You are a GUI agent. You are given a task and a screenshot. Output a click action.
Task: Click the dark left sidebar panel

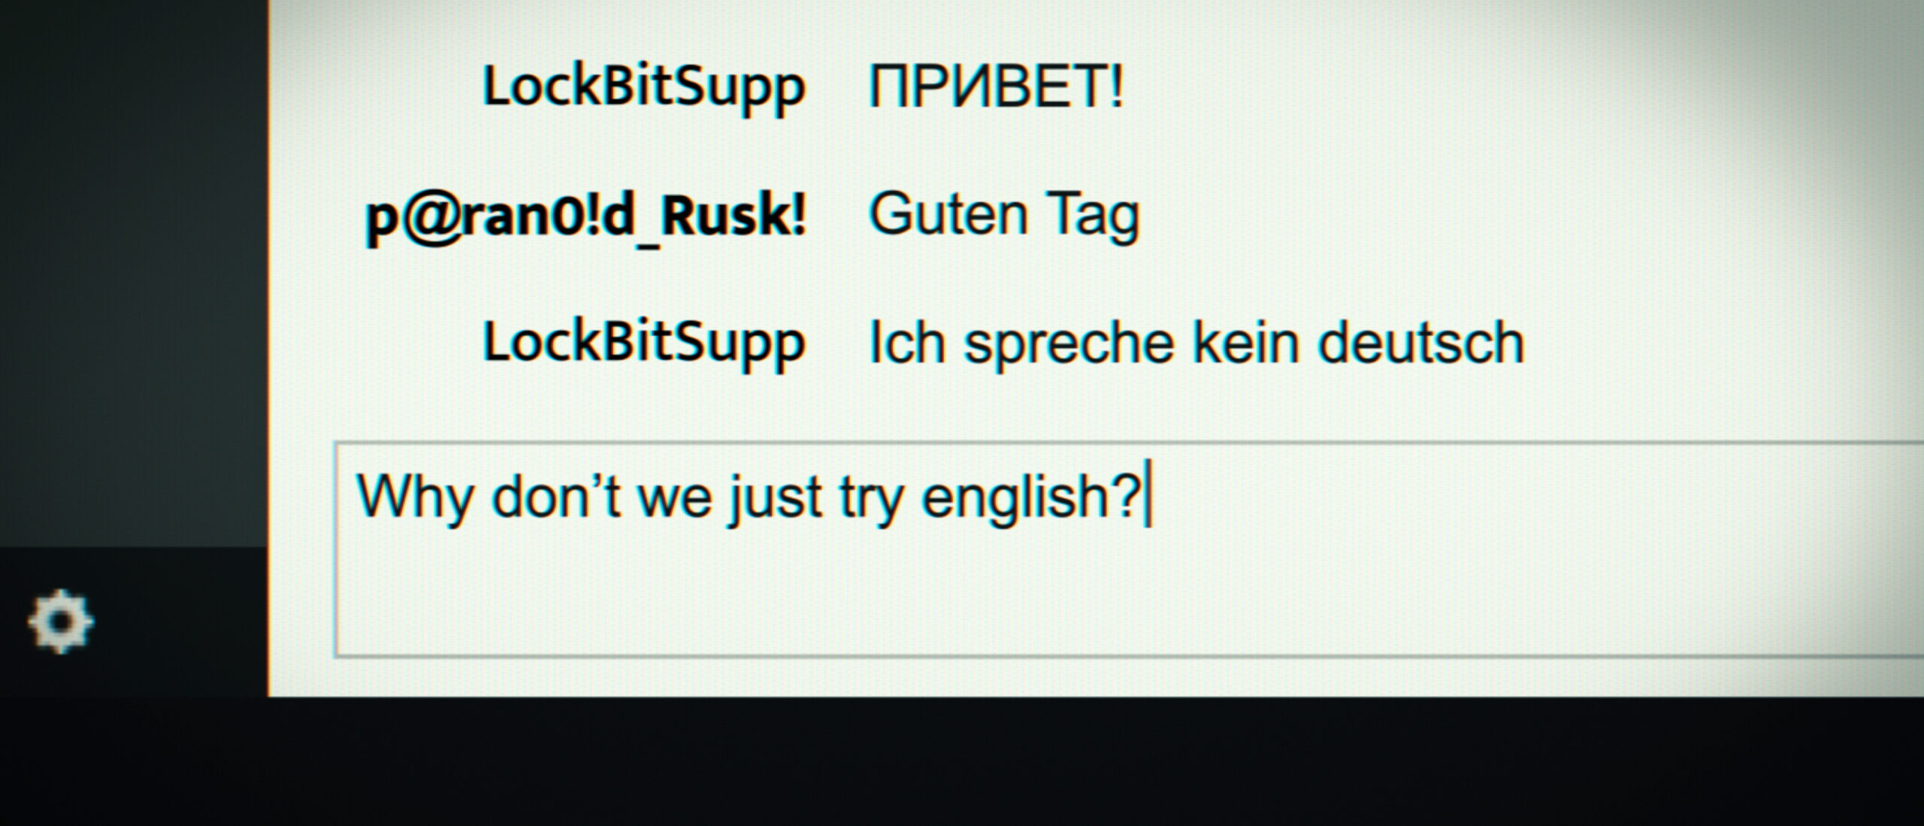pos(134,271)
